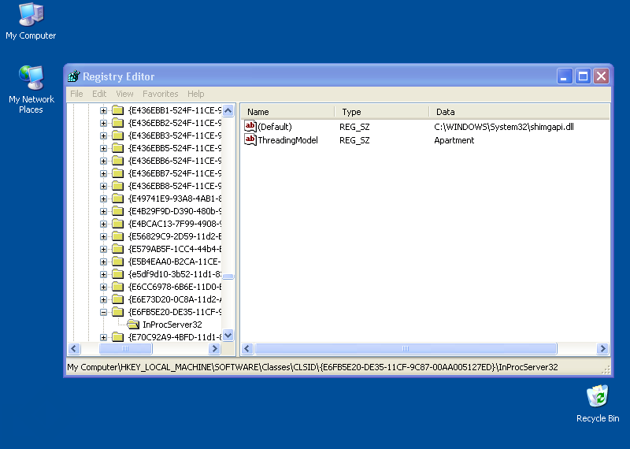This screenshot has height=449, width=630.
Task: Expand the {E5B4EAA0-B2CA-11CE key
Action: [103, 262]
